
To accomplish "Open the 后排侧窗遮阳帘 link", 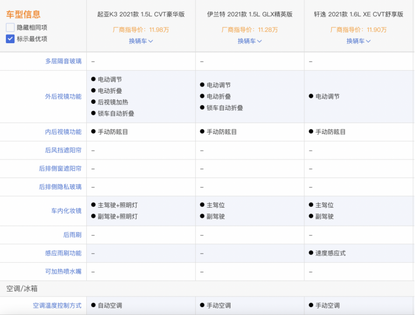I will click(x=60, y=169).
